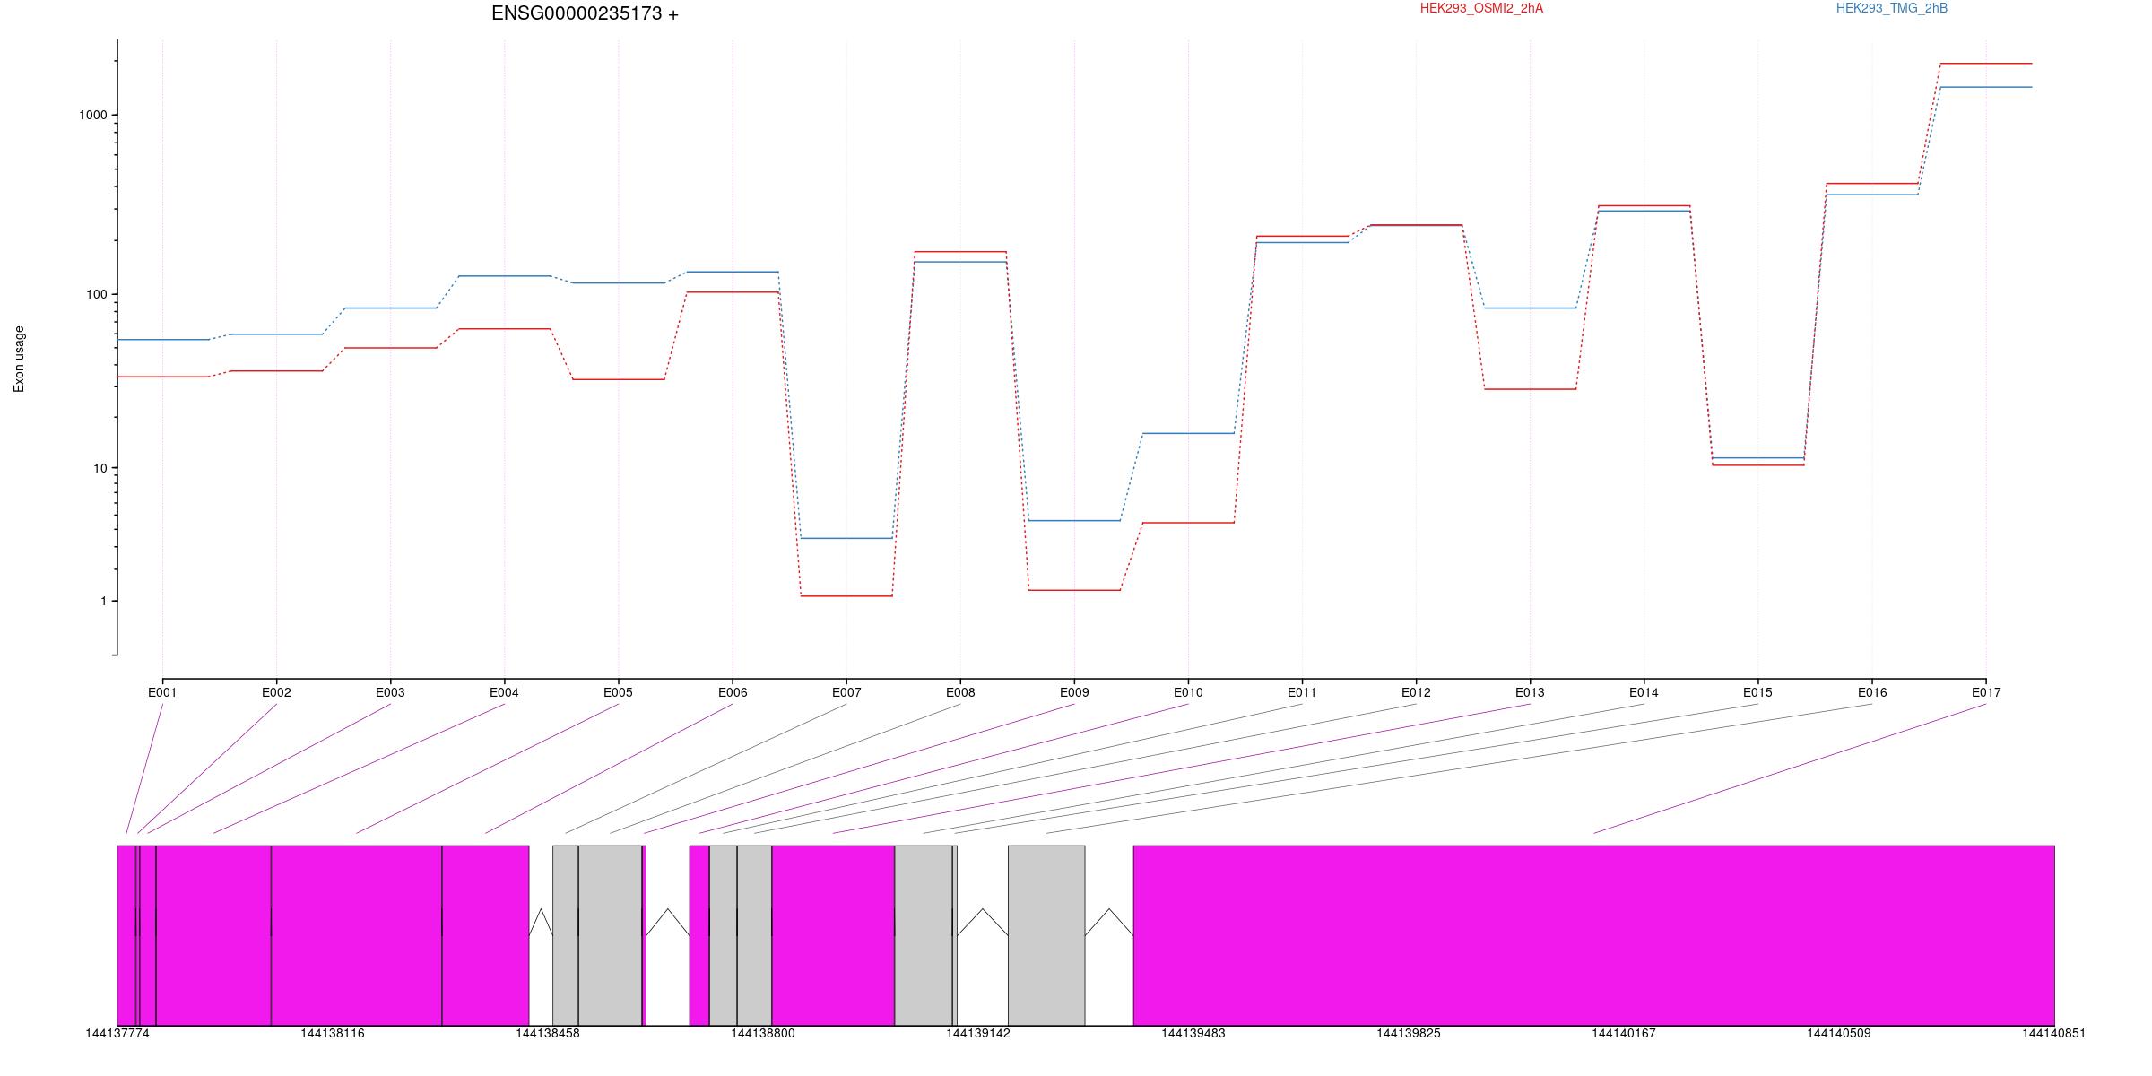Select the gray exon block before the last intron
The width and height of the screenshot is (2152, 1076).
point(1046,935)
